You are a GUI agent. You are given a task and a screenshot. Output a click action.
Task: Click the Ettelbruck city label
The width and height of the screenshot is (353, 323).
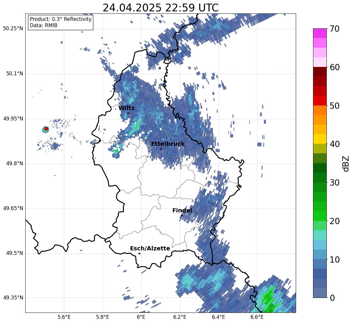point(168,144)
